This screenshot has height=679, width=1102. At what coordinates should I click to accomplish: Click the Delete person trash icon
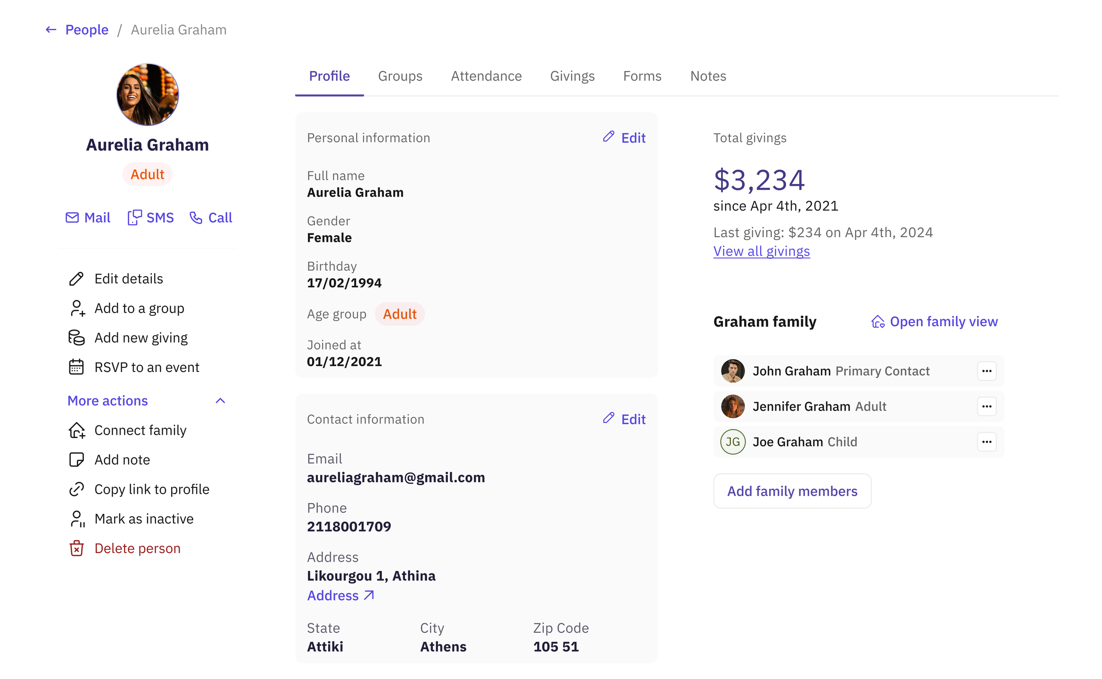click(76, 548)
